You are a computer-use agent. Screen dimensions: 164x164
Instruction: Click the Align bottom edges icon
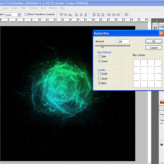pyautogui.click(x=70, y=14)
